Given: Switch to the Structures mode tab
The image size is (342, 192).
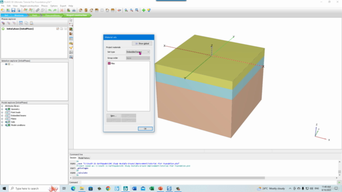Looking at the screenshot, I should pyautogui.click(x=19, y=15).
